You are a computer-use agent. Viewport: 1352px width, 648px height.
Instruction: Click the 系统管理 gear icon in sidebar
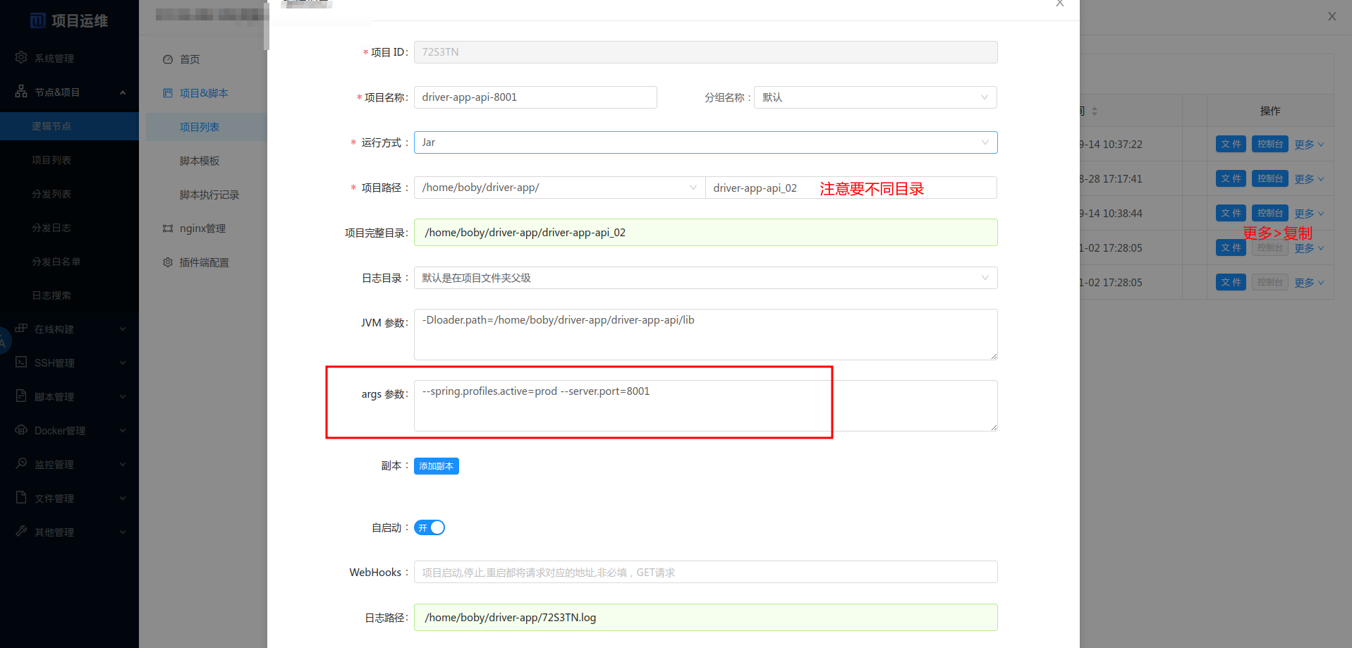point(21,57)
